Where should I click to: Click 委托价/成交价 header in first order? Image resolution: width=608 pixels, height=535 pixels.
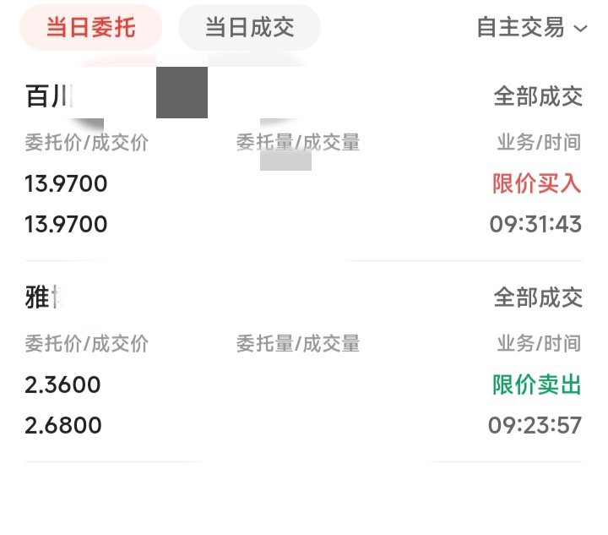point(86,142)
